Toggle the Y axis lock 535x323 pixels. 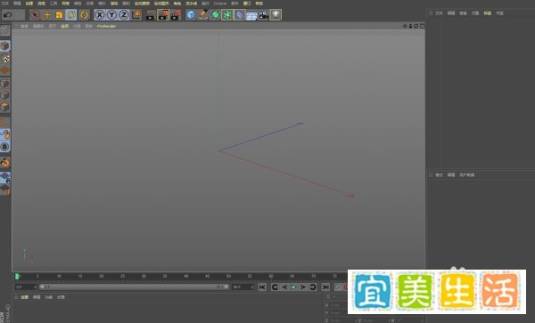click(x=111, y=15)
